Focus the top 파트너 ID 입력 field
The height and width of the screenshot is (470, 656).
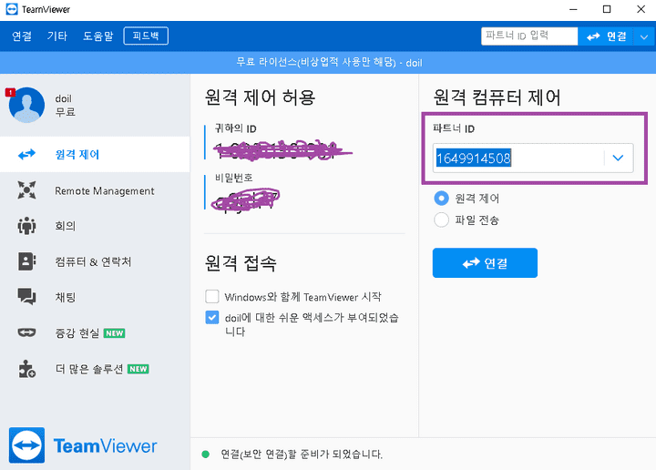(x=529, y=36)
